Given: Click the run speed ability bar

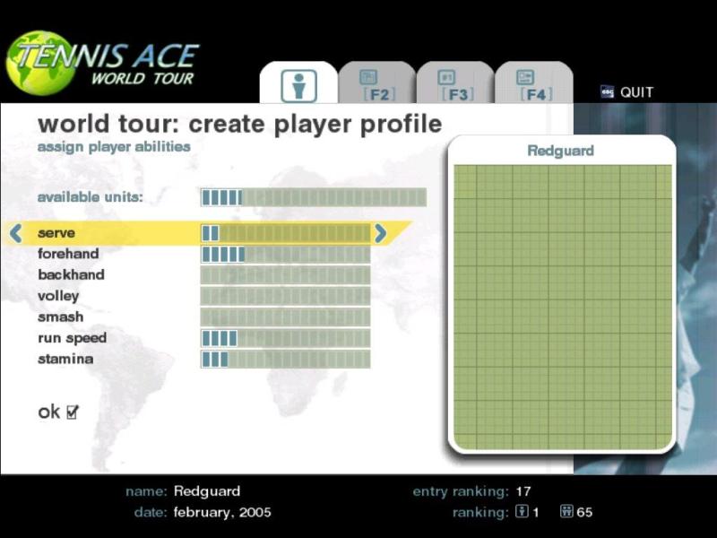Looking at the screenshot, I should (285, 338).
